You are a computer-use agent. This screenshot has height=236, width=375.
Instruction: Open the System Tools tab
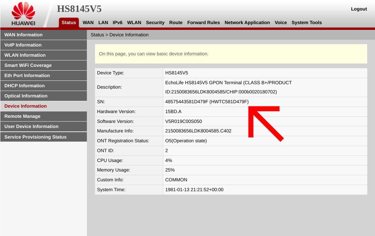(306, 22)
